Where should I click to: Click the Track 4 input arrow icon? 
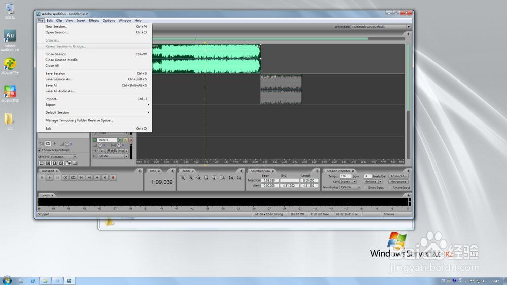pyautogui.click(x=95, y=151)
